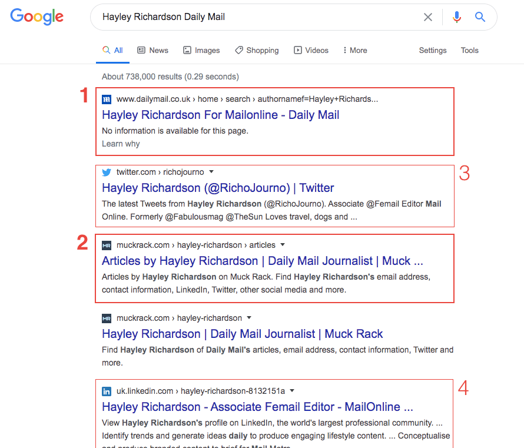
Task: Start voice search with the microphone icon
Action: [457, 16]
